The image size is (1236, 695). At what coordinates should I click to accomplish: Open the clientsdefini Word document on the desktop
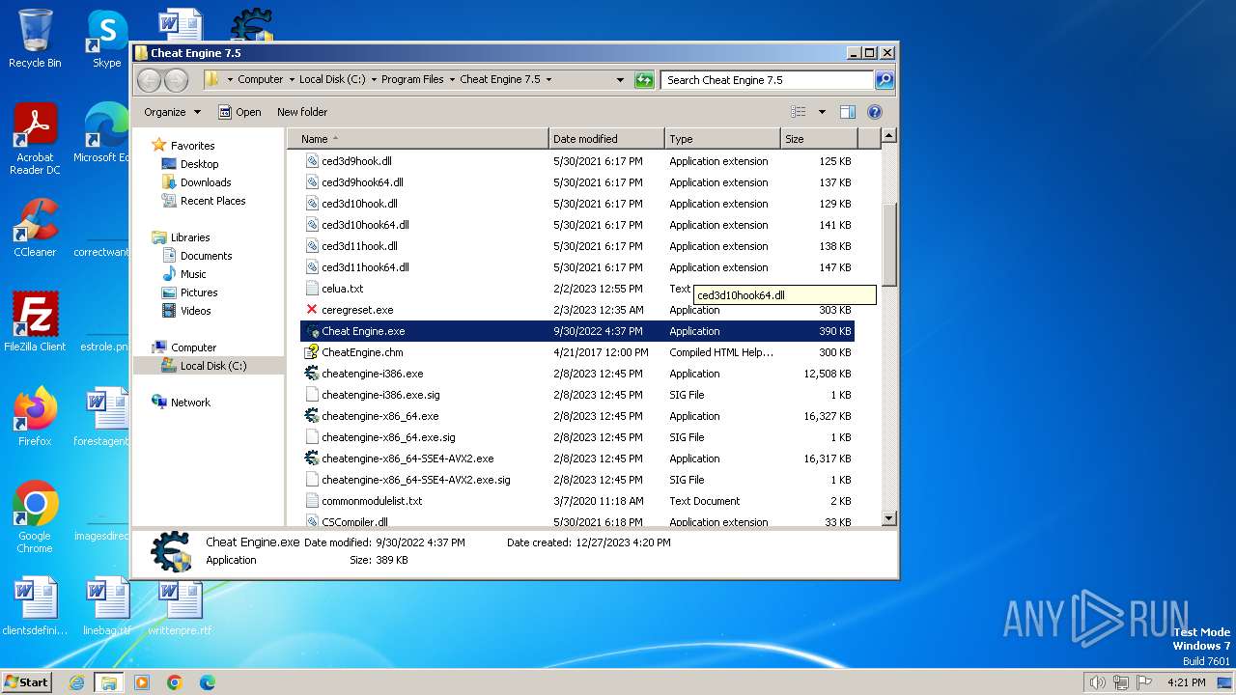35,606
